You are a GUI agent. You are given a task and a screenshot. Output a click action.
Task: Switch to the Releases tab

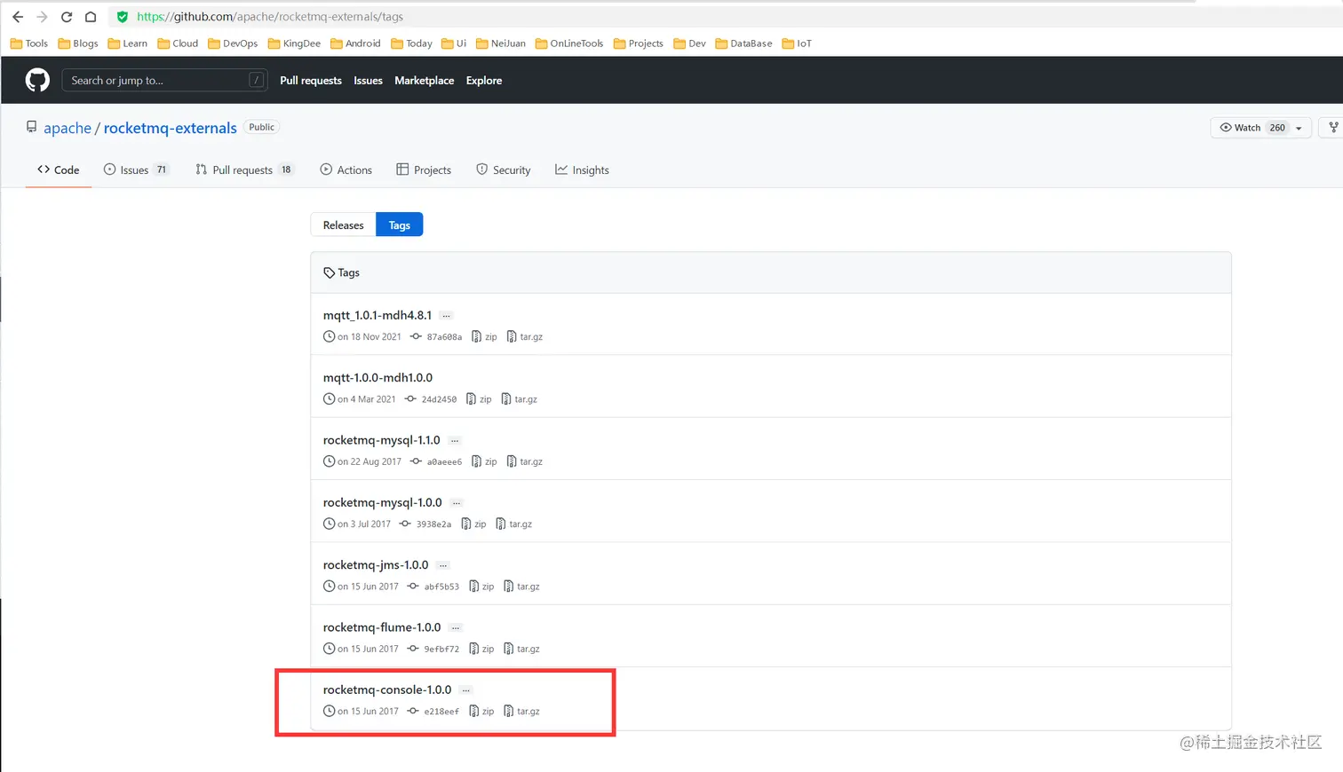344,225
